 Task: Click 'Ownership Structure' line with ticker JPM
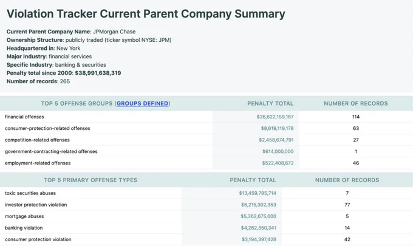(89, 40)
